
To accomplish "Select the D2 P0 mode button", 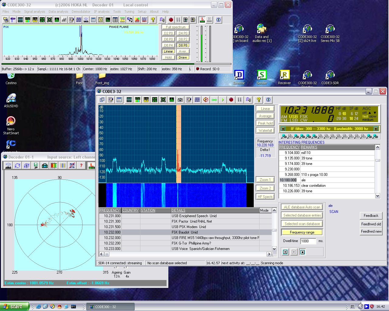I will pos(168,33).
